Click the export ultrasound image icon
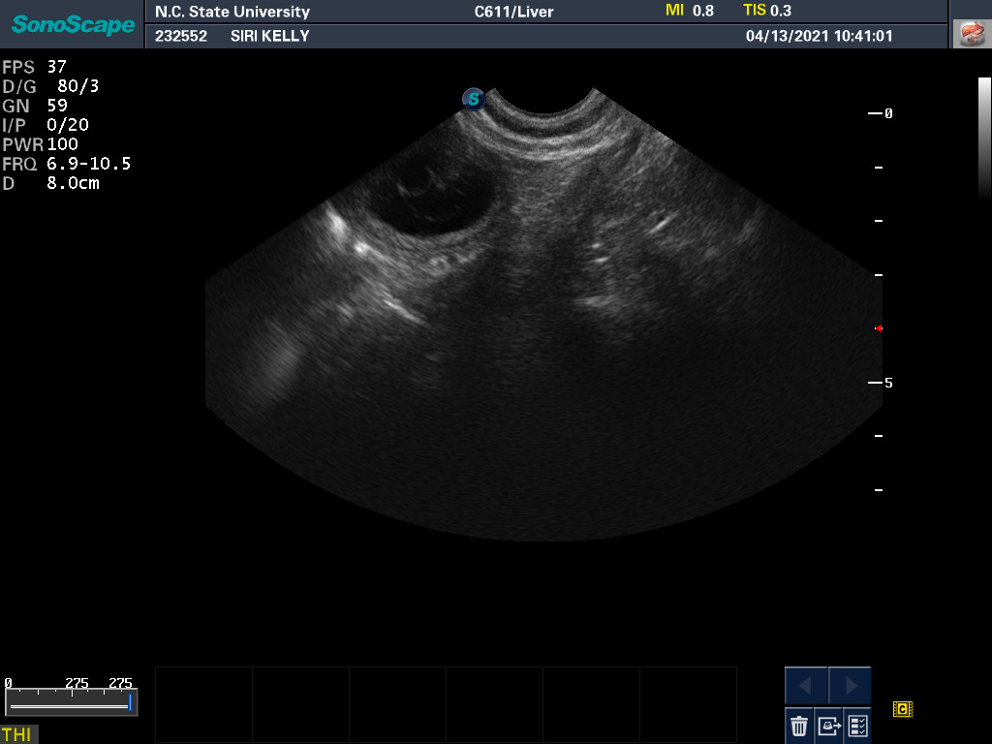The image size is (992, 744). (x=828, y=725)
